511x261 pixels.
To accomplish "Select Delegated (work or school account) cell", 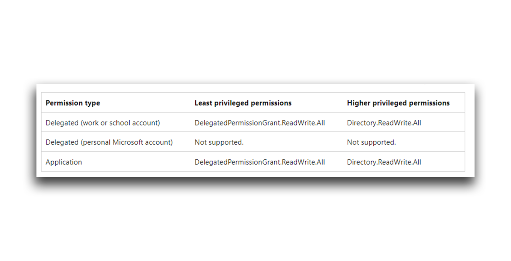I will (103, 123).
